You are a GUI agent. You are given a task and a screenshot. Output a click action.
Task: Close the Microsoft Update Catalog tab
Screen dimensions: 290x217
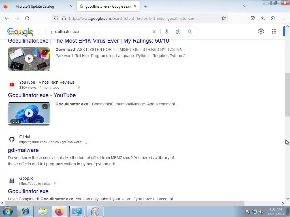[71, 6]
